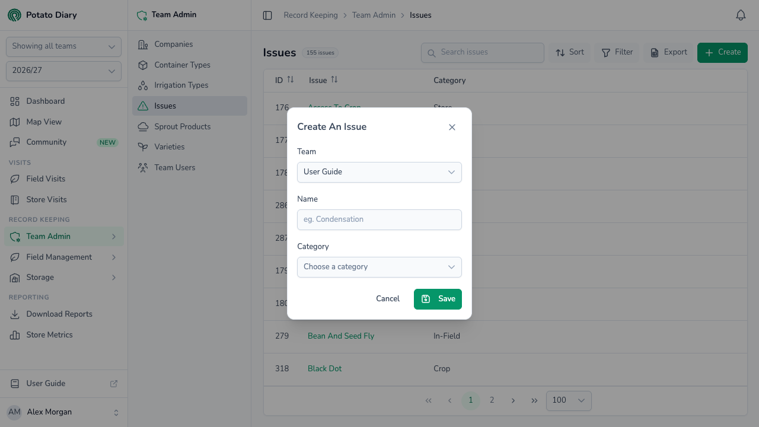Open external User Guide link icon
Viewport: 759px width, 427px height.
114,384
